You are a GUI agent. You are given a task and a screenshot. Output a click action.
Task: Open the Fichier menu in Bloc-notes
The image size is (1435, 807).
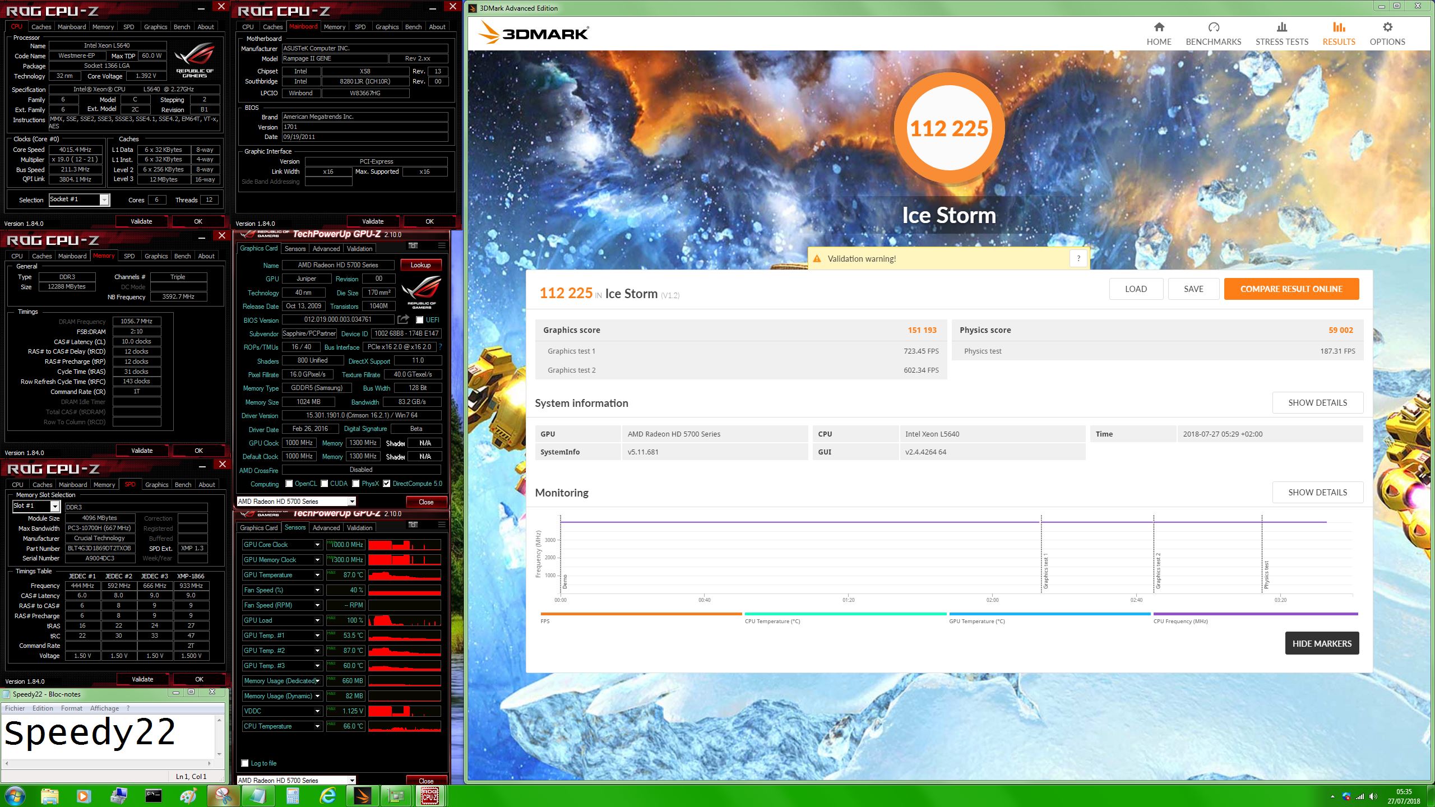click(x=15, y=708)
